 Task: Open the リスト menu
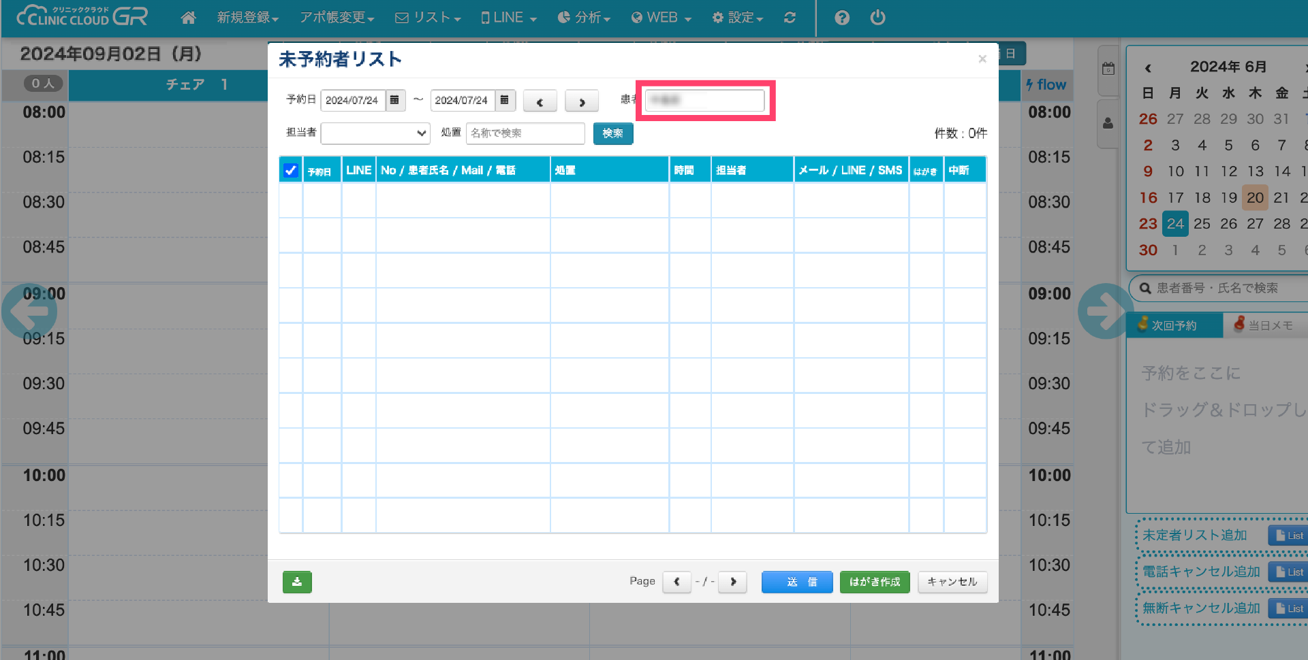point(429,18)
